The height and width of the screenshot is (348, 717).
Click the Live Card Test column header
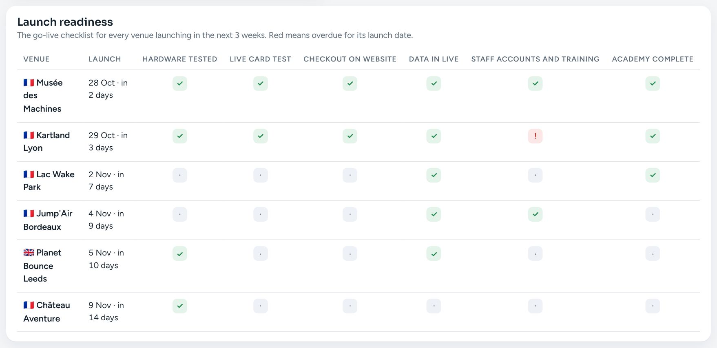point(260,59)
